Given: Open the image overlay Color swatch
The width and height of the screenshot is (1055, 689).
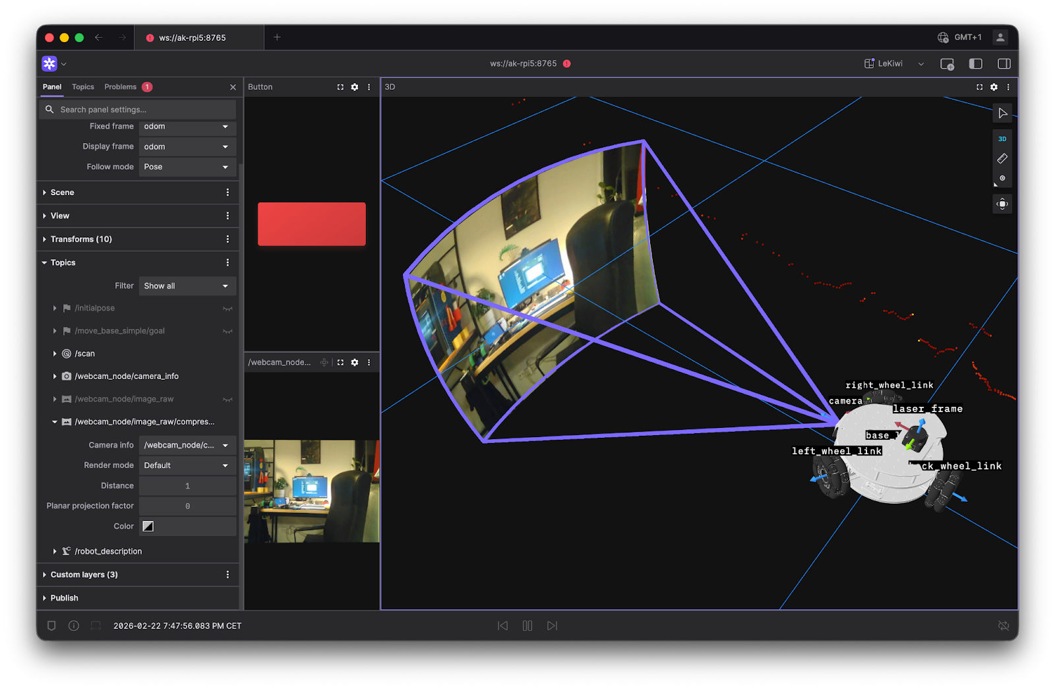Looking at the screenshot, I should pos(148,526).
